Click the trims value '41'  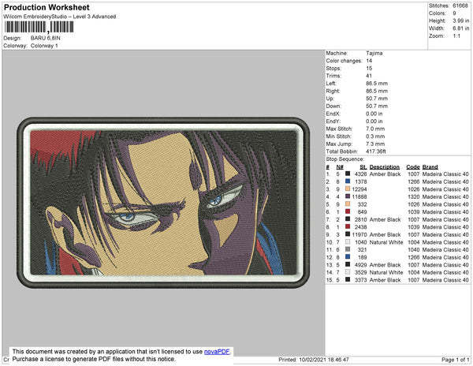(x=369, y=76)
